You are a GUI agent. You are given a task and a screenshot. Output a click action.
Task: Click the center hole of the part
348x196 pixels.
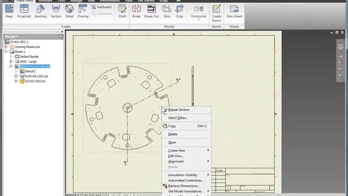tap(127, 108)
